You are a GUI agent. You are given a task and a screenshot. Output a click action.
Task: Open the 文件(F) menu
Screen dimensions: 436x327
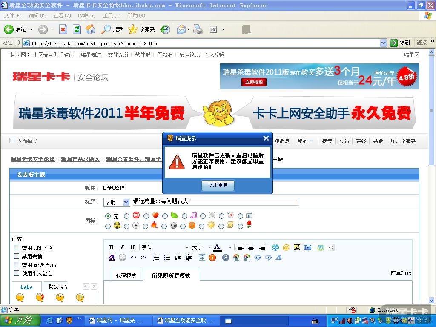pos(12,16)
